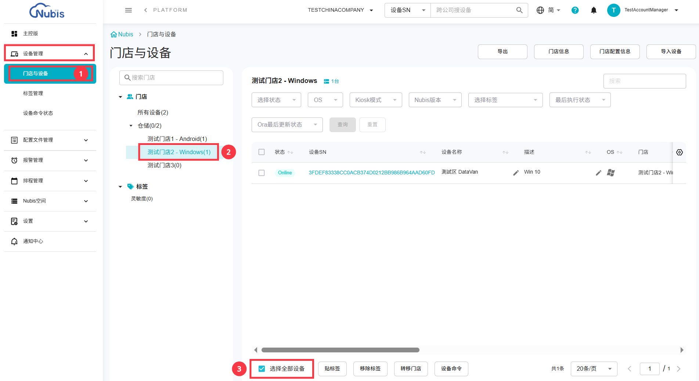699x381 pixels.
Task: Open the 设备SN search type dropdown
Action: click(408, 10)
